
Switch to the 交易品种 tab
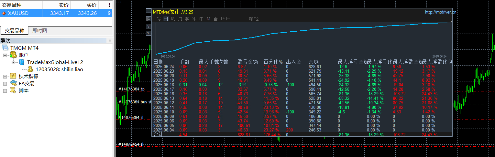pos(15,31)
